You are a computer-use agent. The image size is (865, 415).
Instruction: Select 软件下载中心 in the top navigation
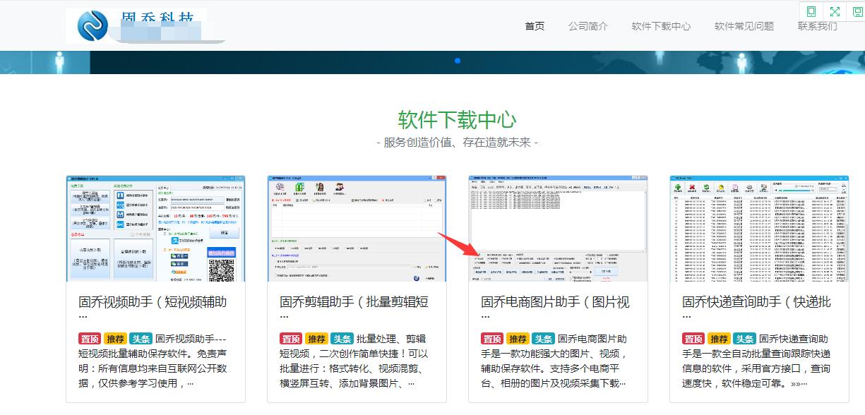[661, 25]
